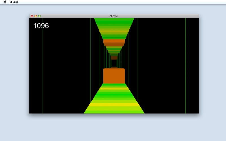Click the upper orange ceiling block
This screenshot has height=141, width=226.
click(x=114, y=43)
